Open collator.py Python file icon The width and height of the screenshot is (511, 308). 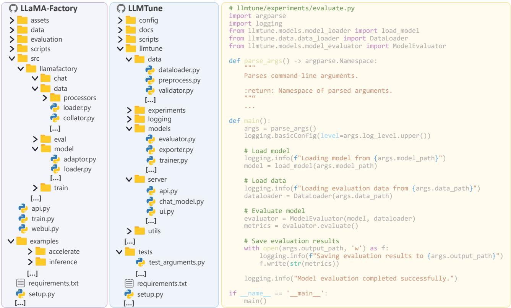click(55, 118)
